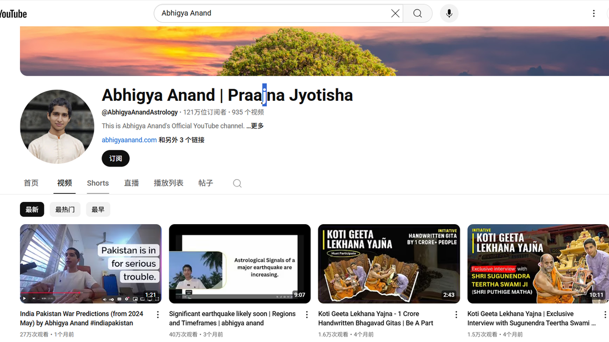This screenshot has width=609, height=342.
Task: Select the 最新 sort filter chip
Action: pos(32,209)
